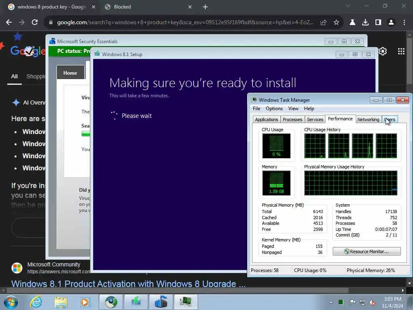
Task: Open Chrome three-dot menu
Action: (x=404, y=23)
